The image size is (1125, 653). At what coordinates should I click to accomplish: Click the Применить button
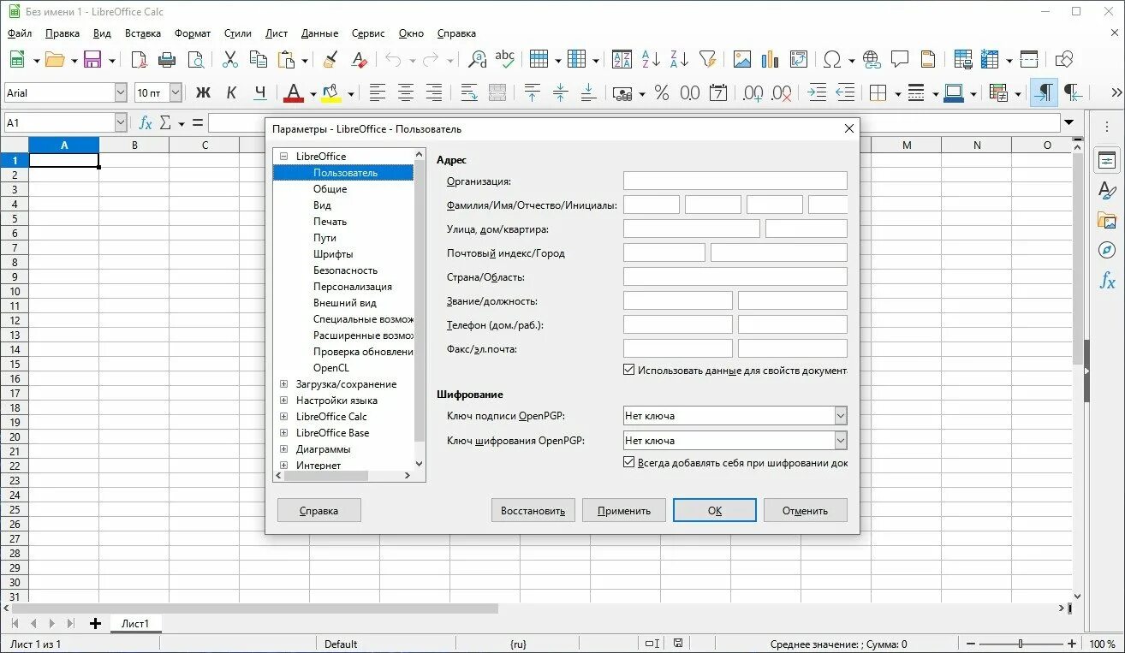point(623,509)
